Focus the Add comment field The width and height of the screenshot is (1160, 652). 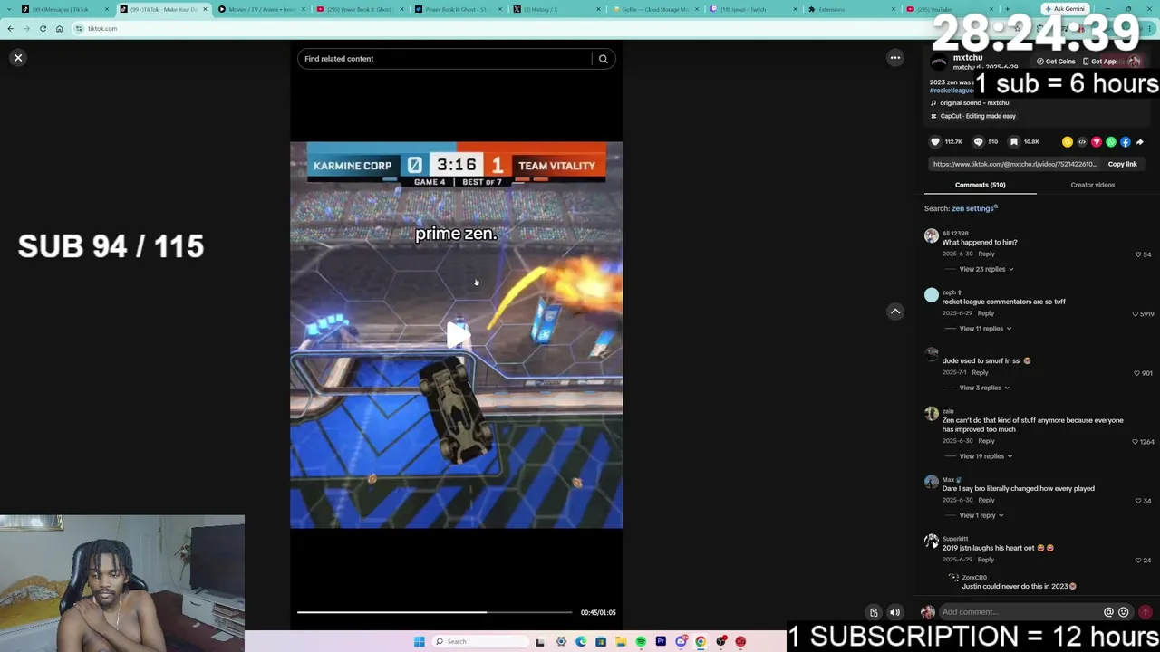[x=1020, y=612]
